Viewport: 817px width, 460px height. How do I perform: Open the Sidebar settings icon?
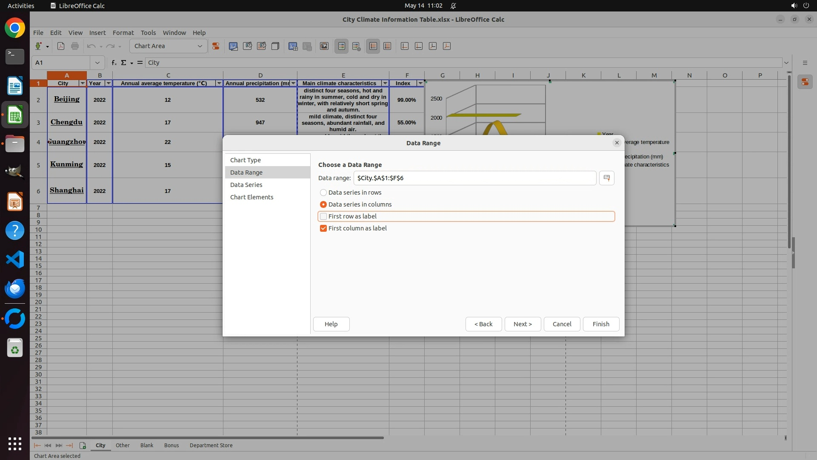coord(805,63)
